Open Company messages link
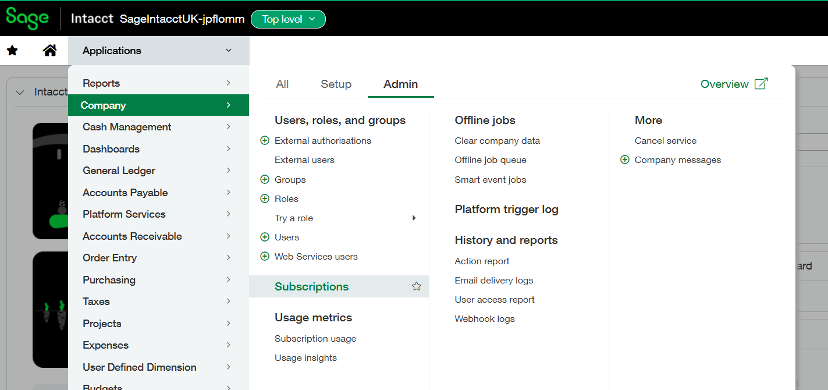Screen dimensions: 828x390 pyautogui.click(x=678, y=160)
